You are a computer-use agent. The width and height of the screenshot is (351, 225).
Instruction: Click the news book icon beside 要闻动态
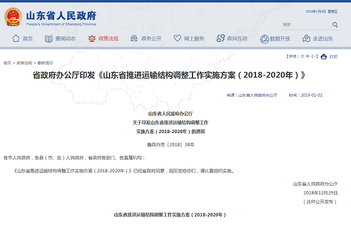(48, 39)
